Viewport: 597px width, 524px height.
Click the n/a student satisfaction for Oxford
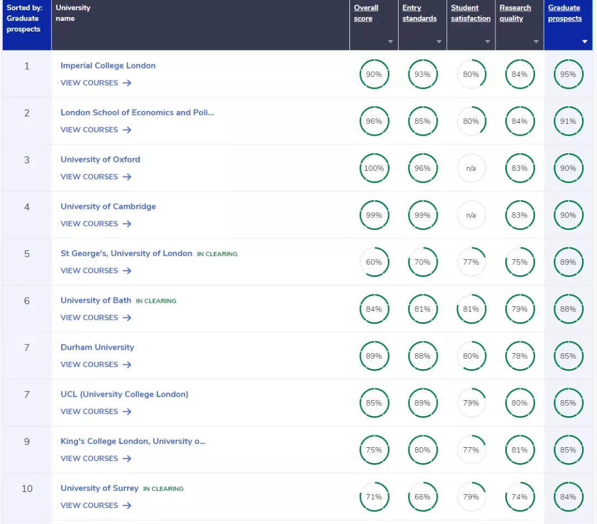click(471, 168)
